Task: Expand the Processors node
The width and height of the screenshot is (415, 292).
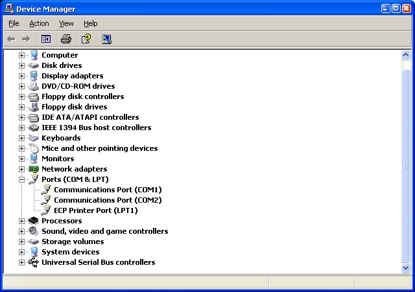Action: pyautogui.click(x=21, y=221)
